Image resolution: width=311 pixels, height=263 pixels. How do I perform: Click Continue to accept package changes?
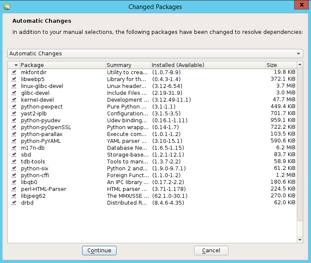click(x=99, y=251)
